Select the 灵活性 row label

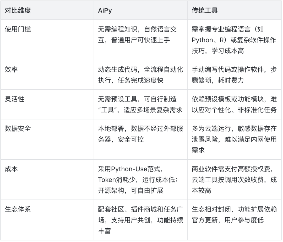14,99
